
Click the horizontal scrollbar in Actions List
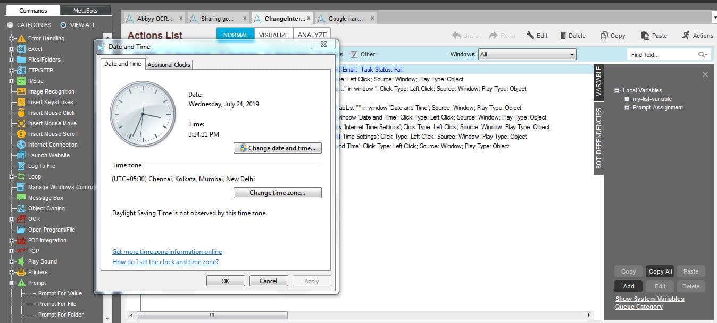tap(212, 315)
